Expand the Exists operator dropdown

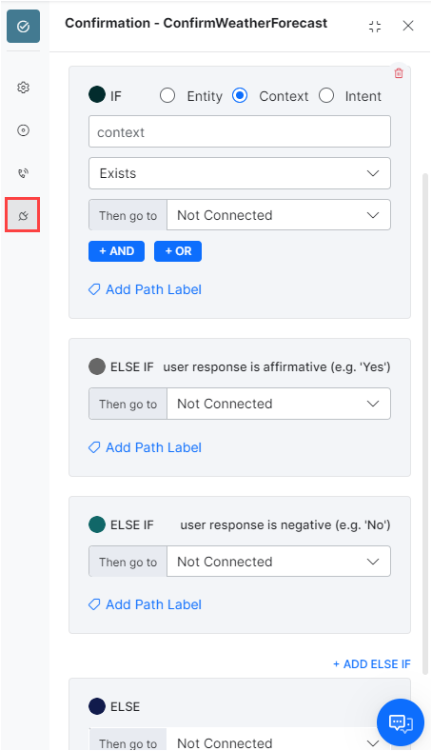[240, 173]
